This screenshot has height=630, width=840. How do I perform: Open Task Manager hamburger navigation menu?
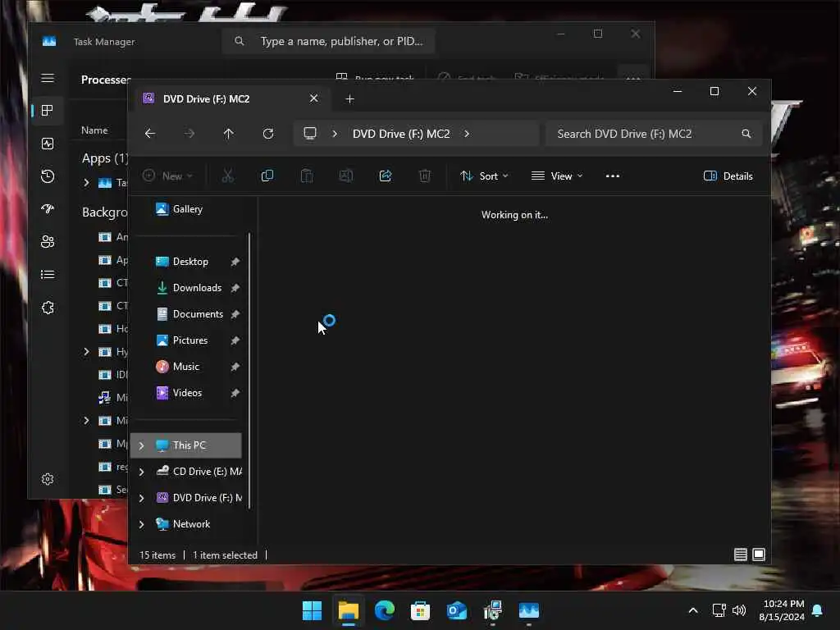pos(48,78)
